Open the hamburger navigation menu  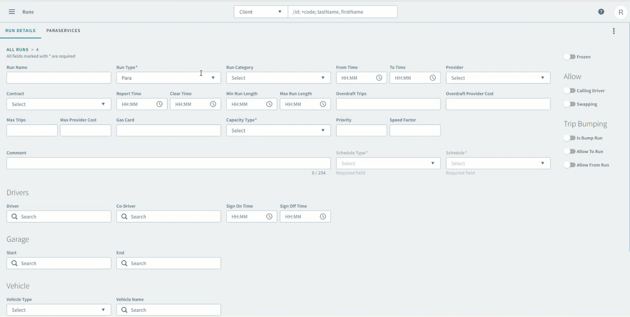[x=12, y=12]
